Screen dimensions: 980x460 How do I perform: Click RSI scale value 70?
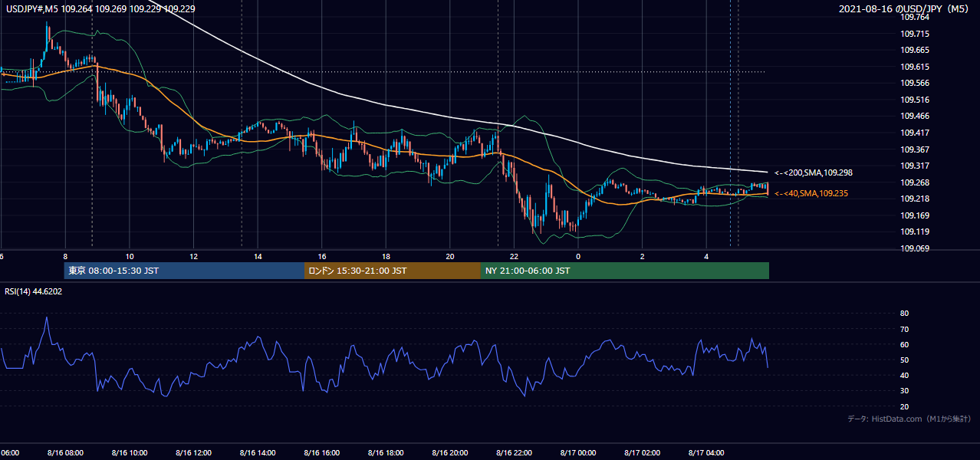click(x=904, y=329)
